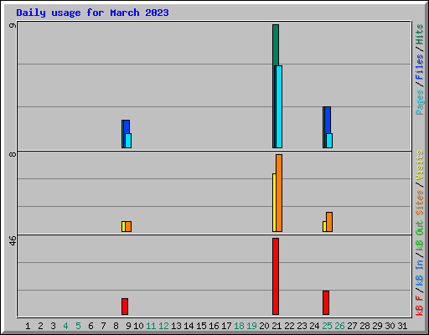Click the orange Sites bar for day 25

(329, 222)
